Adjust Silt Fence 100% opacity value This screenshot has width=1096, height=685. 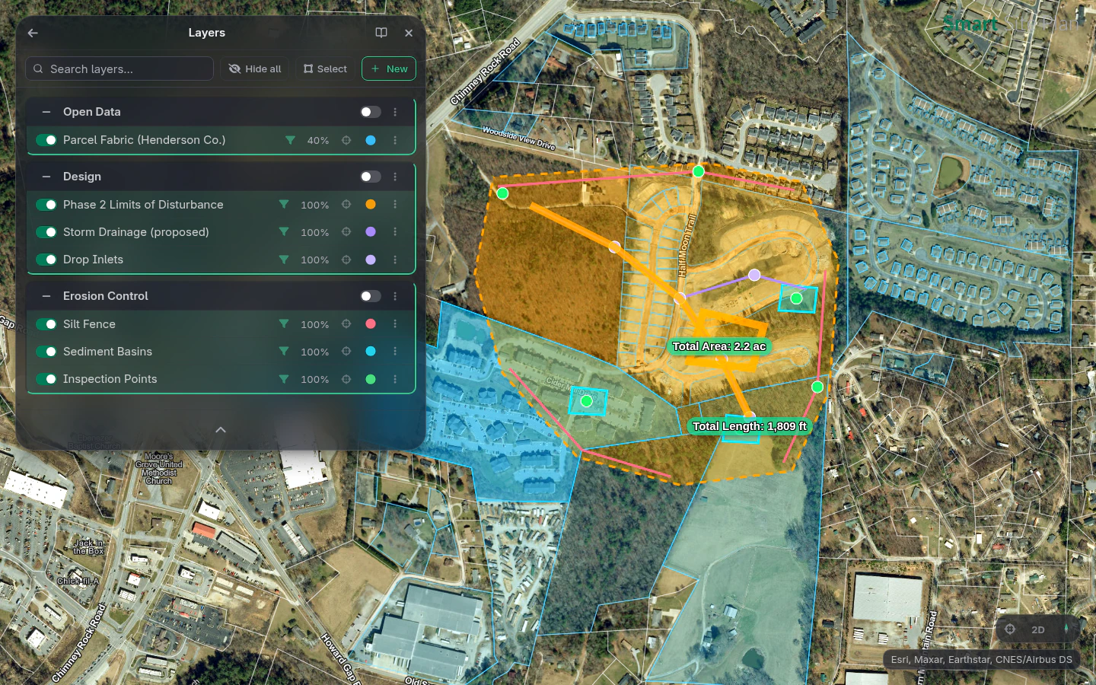[x=315, y=325]
